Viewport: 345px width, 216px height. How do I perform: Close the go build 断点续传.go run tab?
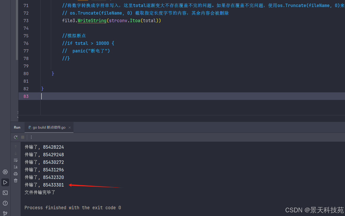coord(70,128)
